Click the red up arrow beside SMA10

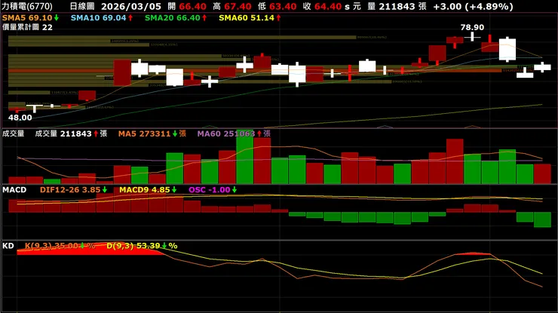130,17
